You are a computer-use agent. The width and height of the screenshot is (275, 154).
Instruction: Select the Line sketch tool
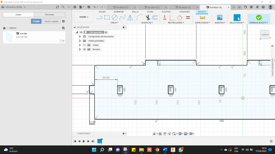pos(99,18)
